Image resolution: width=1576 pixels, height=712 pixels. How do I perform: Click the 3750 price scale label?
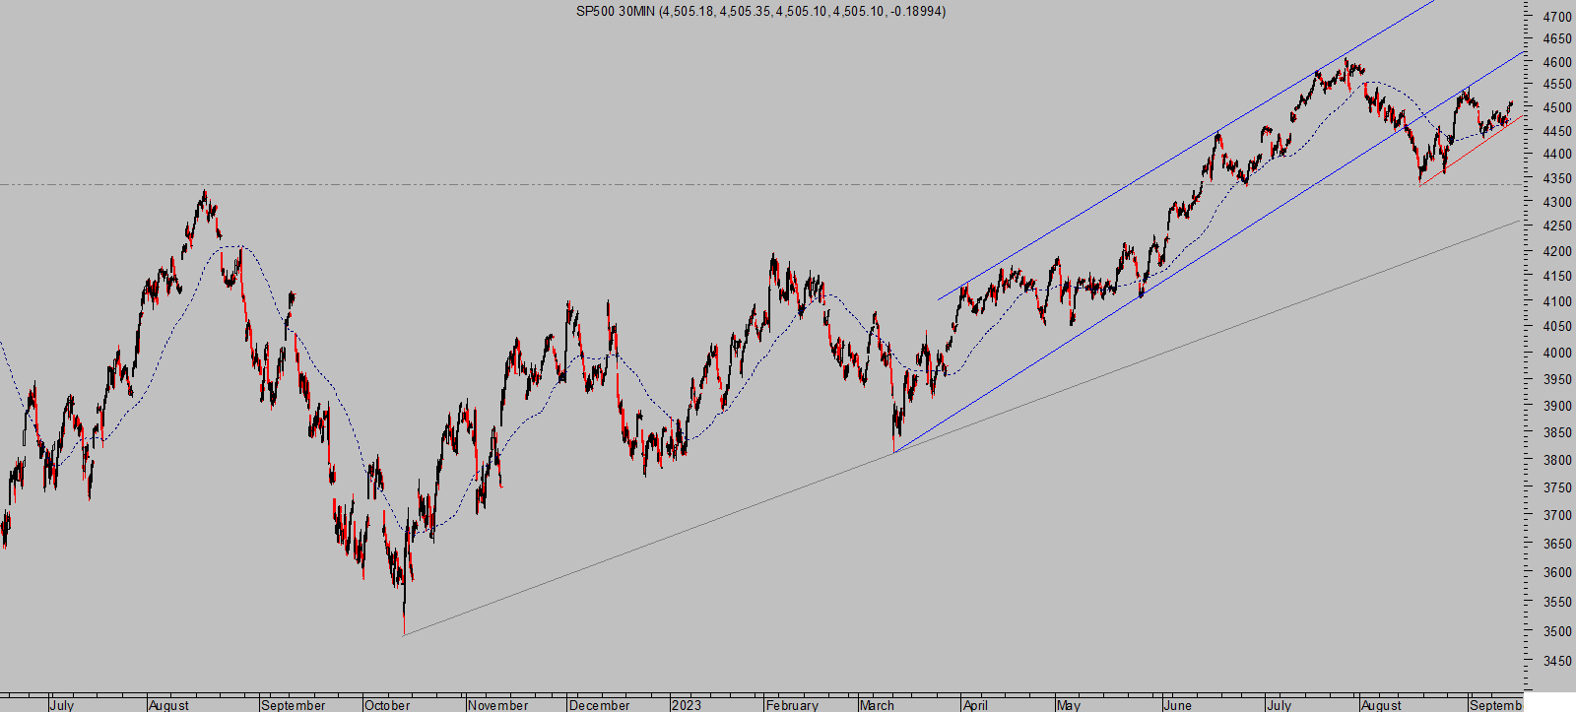1557,487
